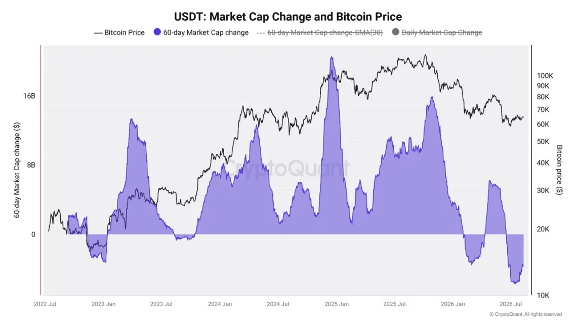Click the 2025 Jan x-axis label
The image size is (576, 324).
click(337, 304)
